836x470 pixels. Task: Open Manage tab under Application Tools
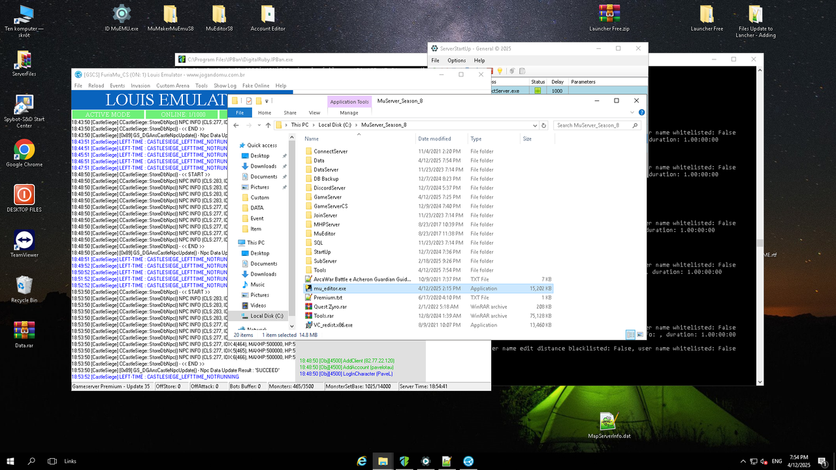pyautogui.click(x=349, y=113)
